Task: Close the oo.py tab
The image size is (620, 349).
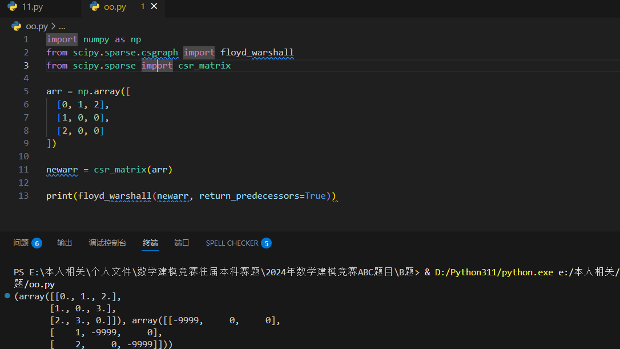Action: point(154,6)
